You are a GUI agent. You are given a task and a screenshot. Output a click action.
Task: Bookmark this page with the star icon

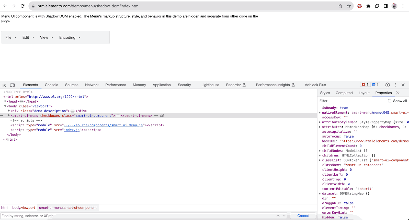click(349, 6)
